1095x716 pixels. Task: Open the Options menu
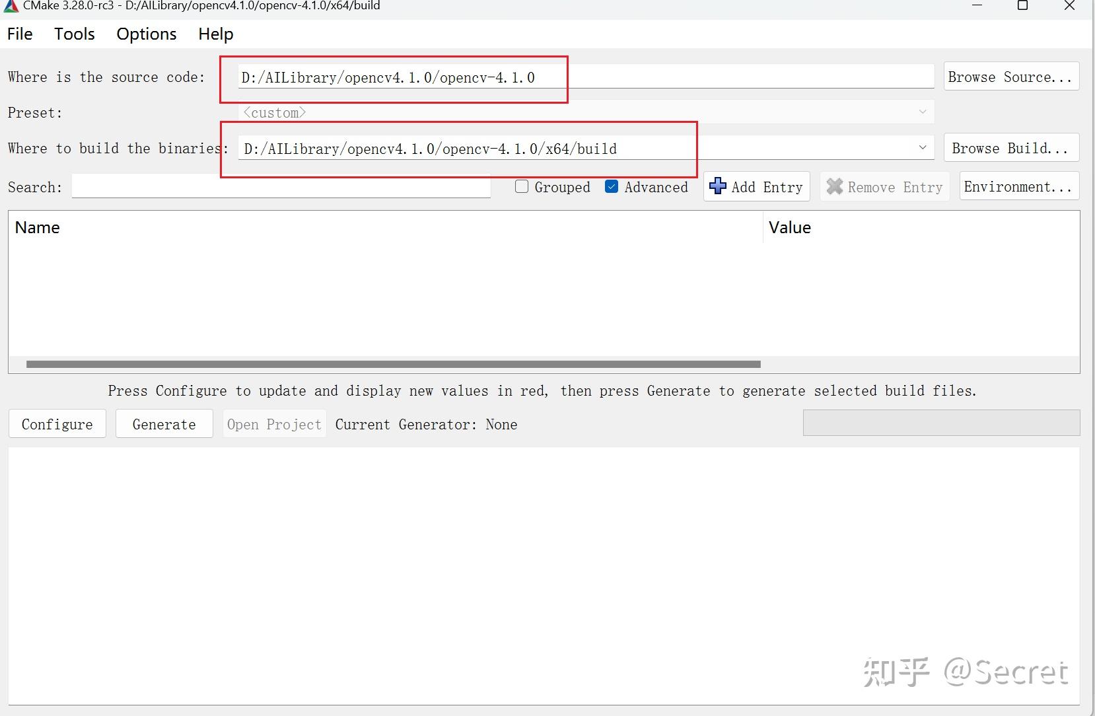pos(147,34)
